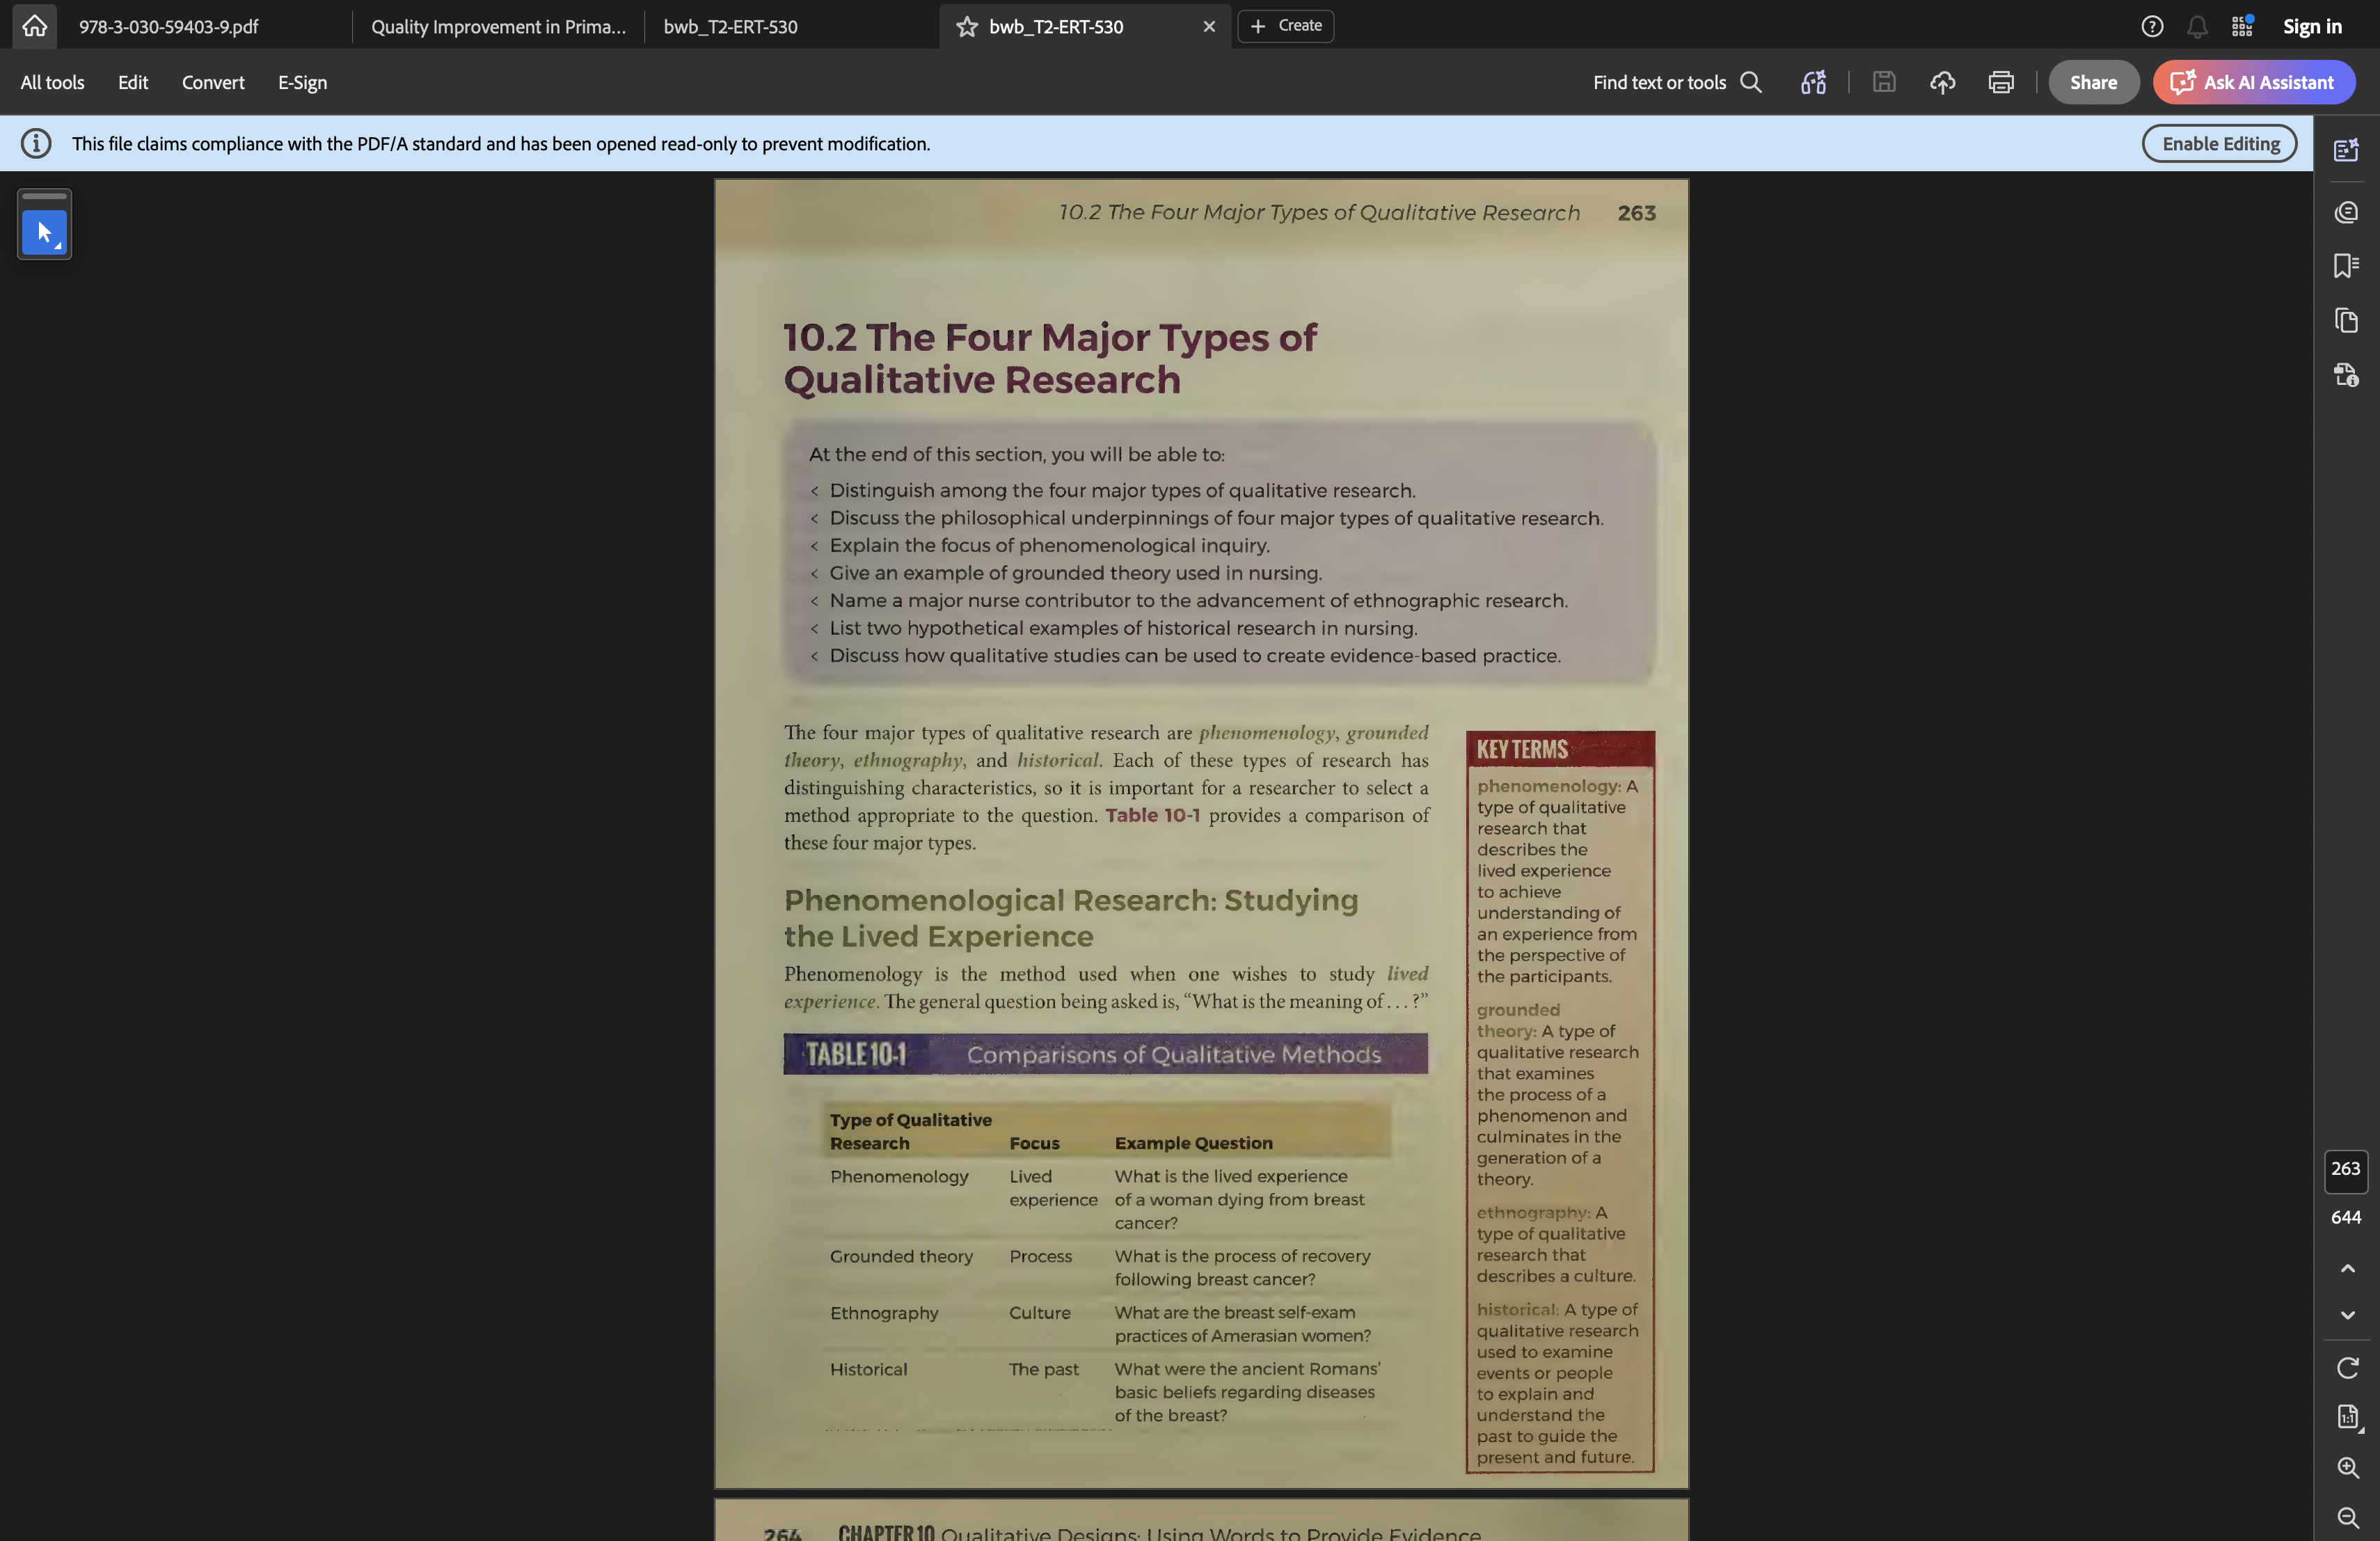This screenshot has width=2380, height=1541.
Task: Save the file with the disk icon
Action: 1884,82
